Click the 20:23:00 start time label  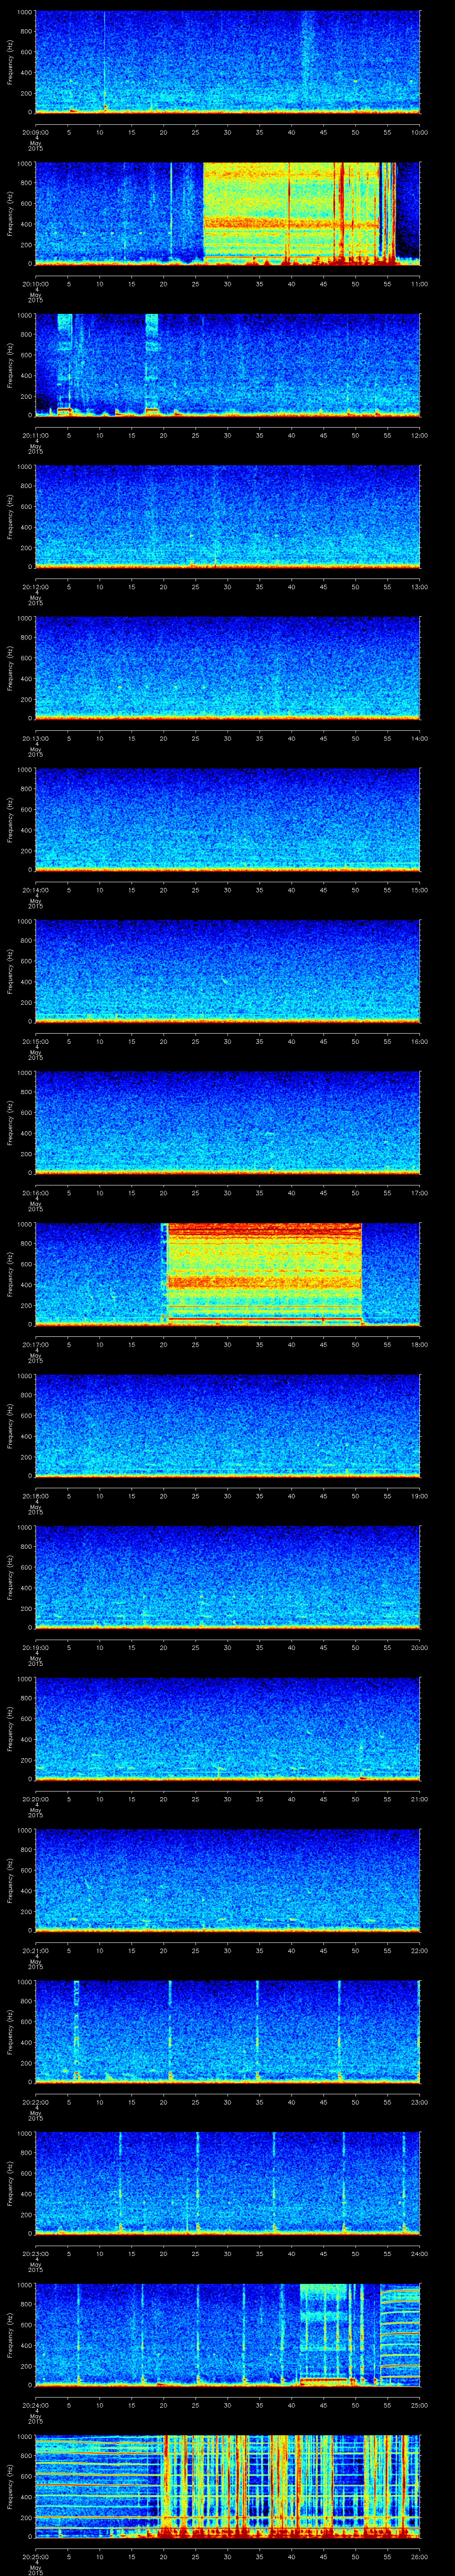pyautogui.click(x=35, y=2253)
